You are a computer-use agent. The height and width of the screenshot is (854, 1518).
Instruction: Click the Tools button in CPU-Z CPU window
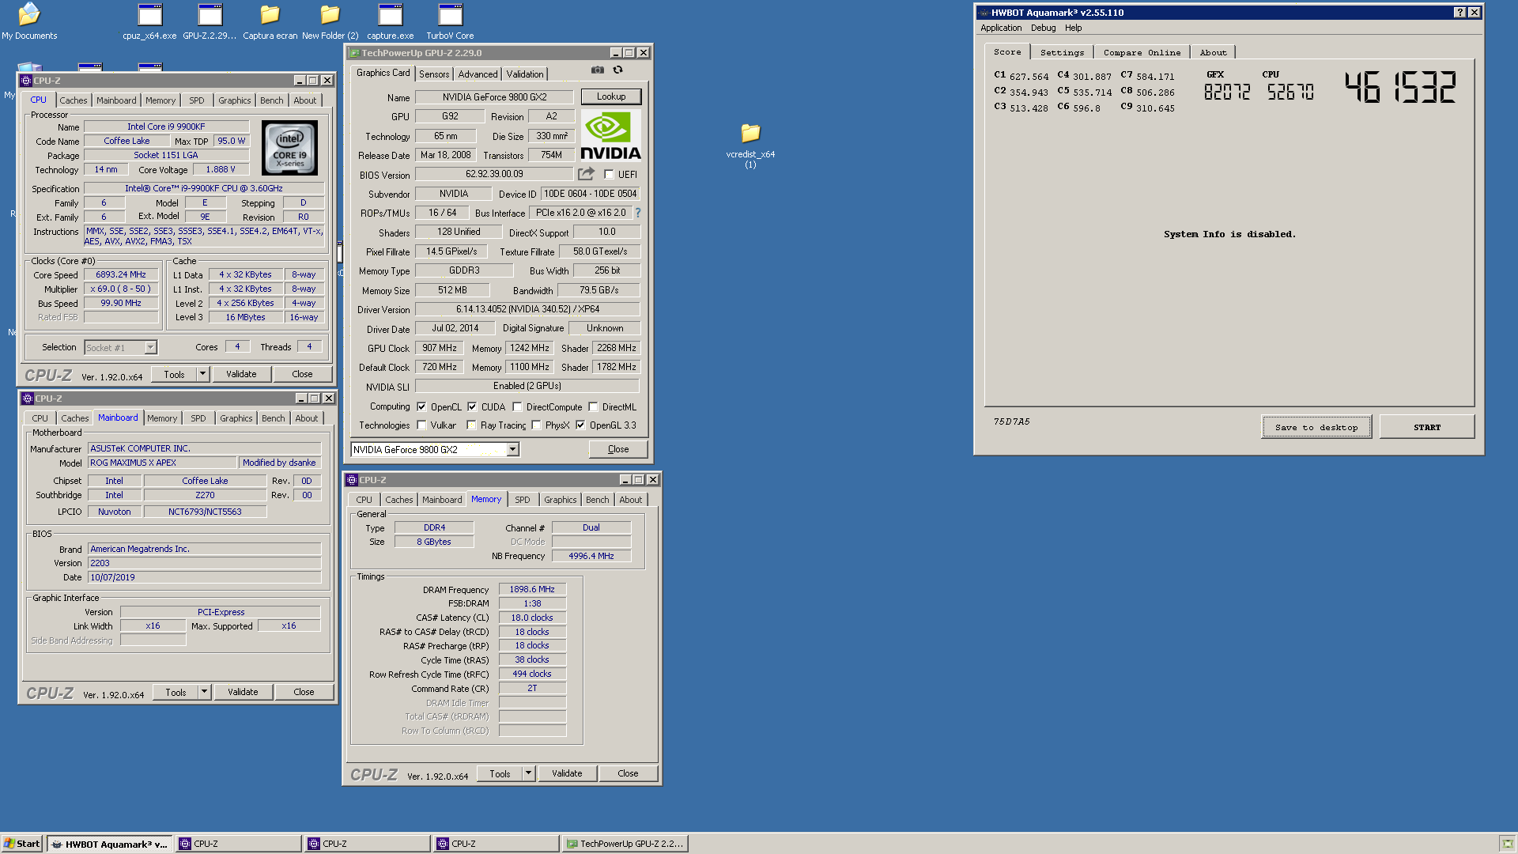pyautogui.click(x=175, y=375)
